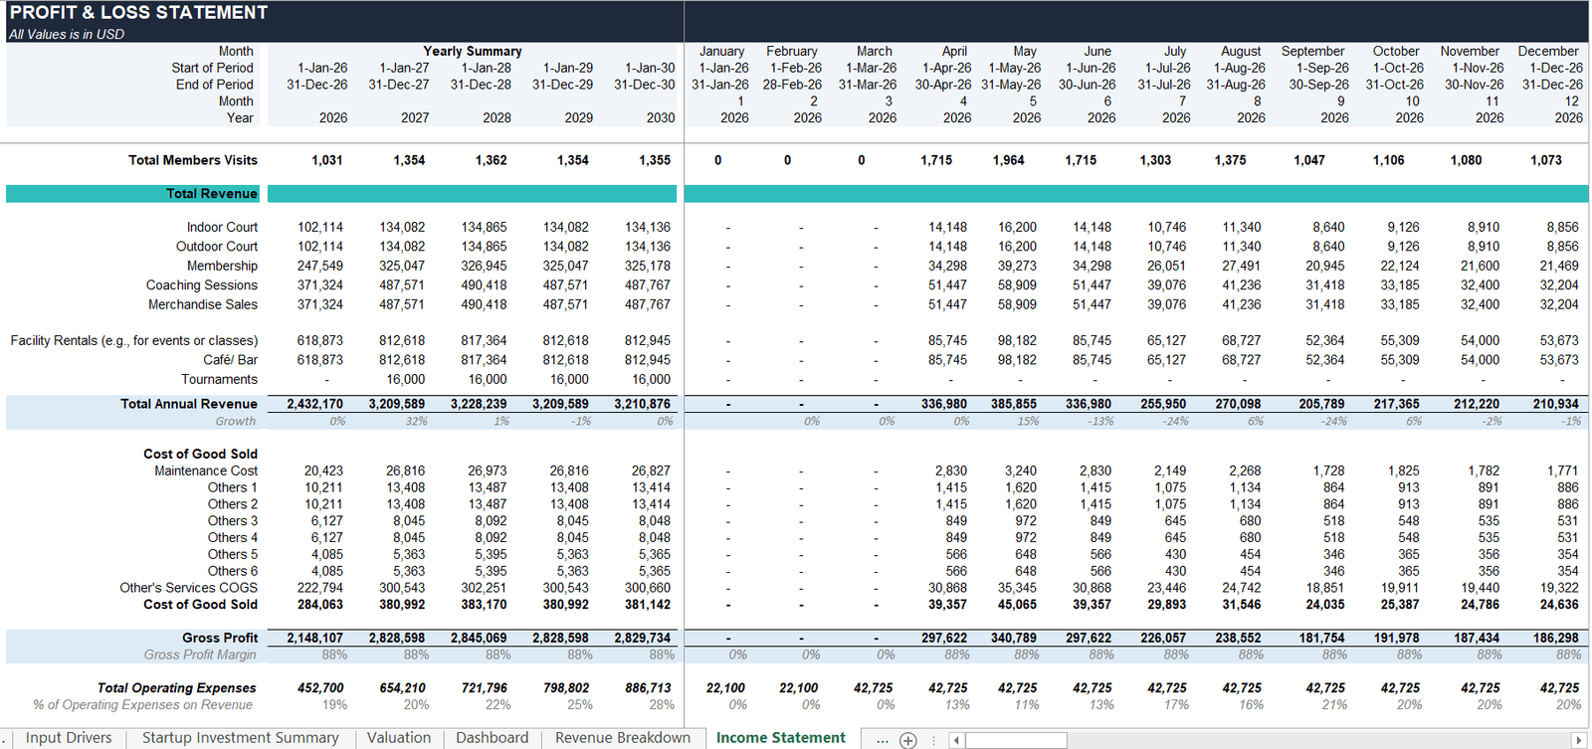
Task: Select total annual revenue cell 2,432,170
Action: [x=315, y=404]
